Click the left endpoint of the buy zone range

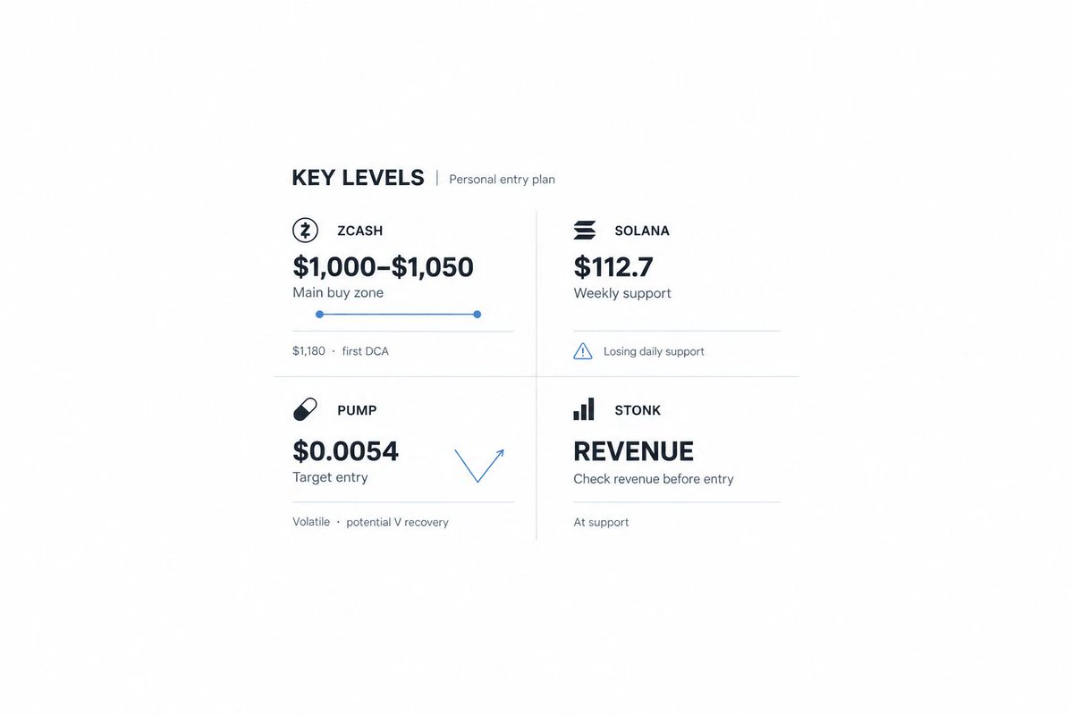tap(319, 315)
